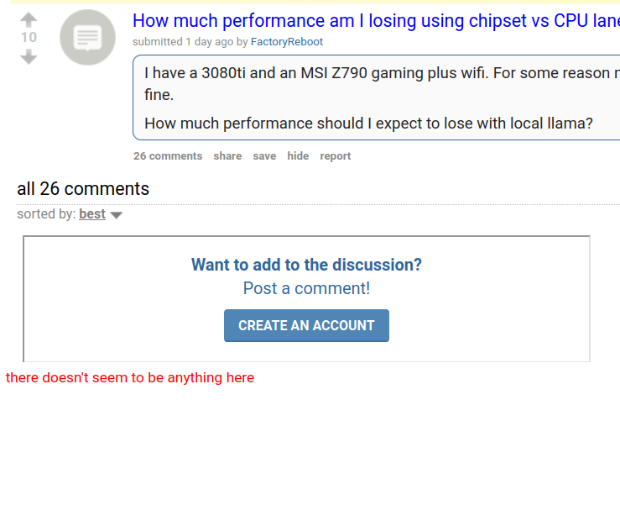Image resolution: width=620 pixels, height=521 pixels.
Task: Click the 'all 26 comments' heading
Action: [83, 189]
